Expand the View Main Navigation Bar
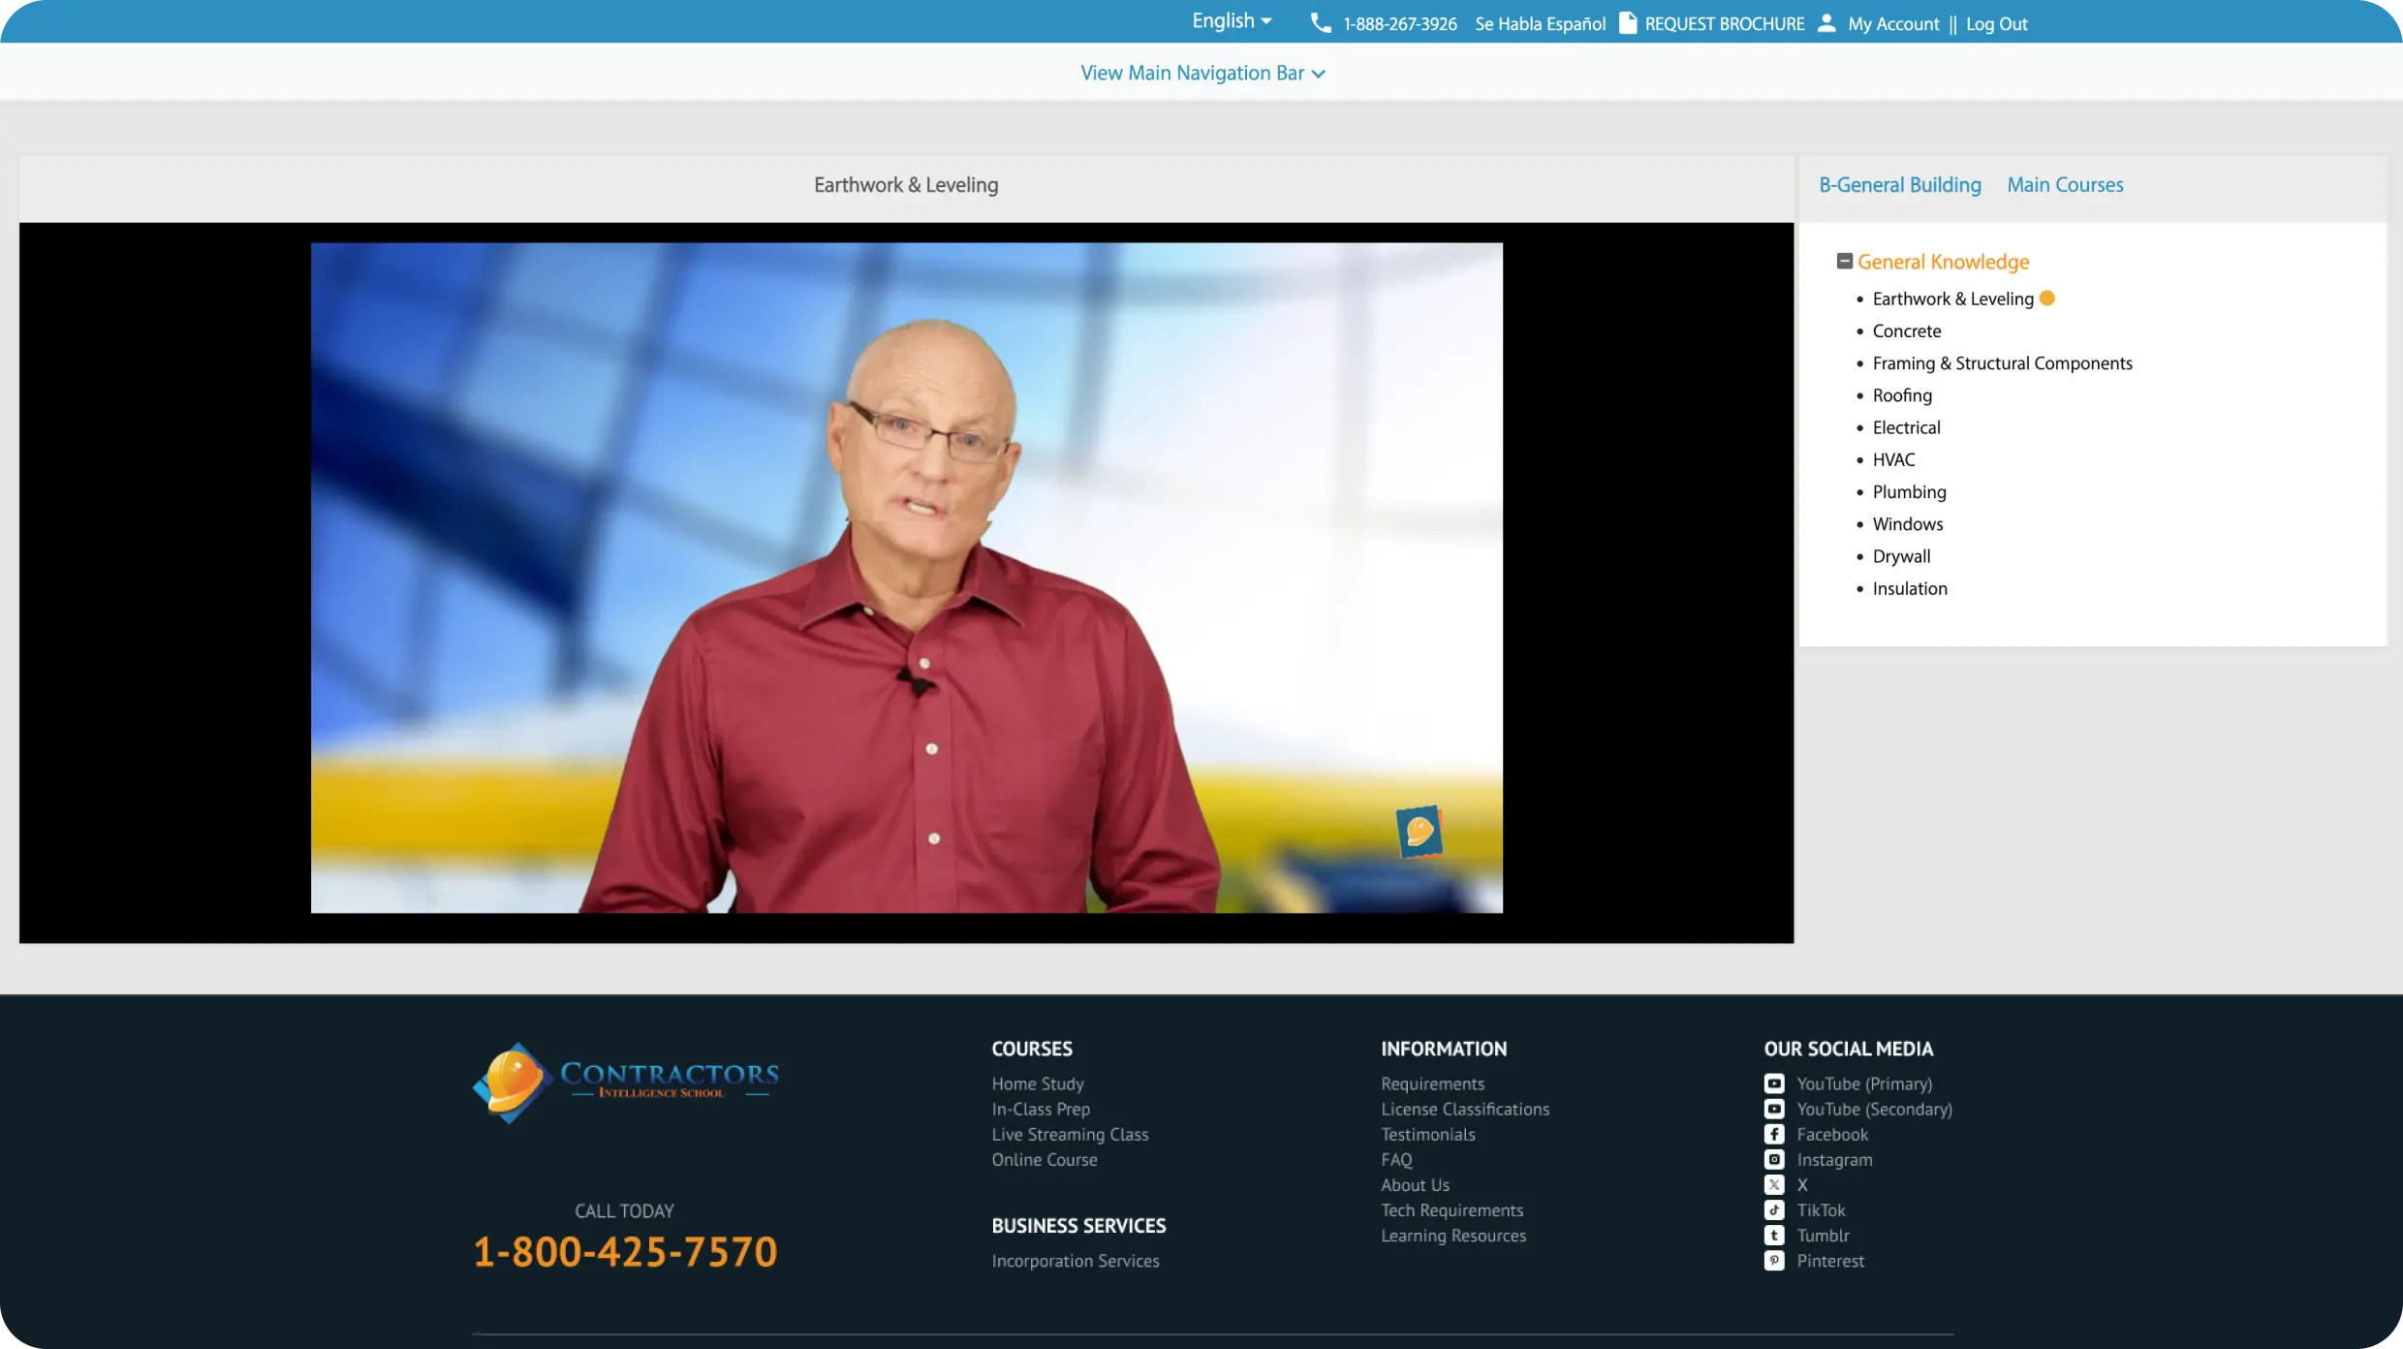 (1202, 72)
